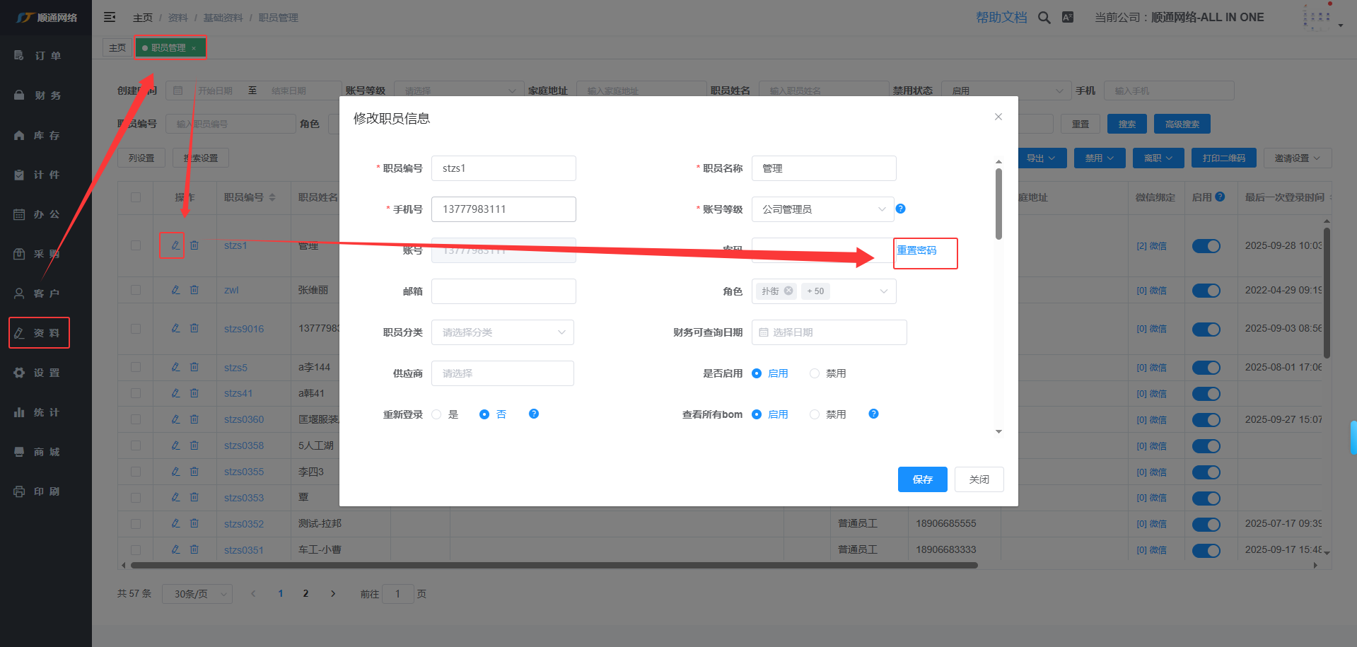Click the 邮箱 input field
This screenshot has height=647, width=1357.
point(503,291)
